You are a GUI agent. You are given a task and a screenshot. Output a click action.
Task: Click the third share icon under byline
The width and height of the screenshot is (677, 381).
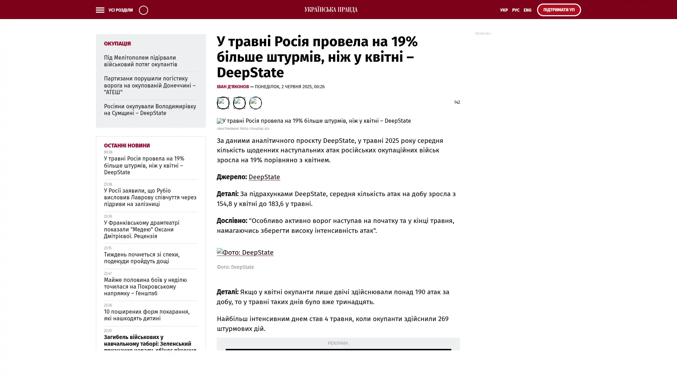255,103
